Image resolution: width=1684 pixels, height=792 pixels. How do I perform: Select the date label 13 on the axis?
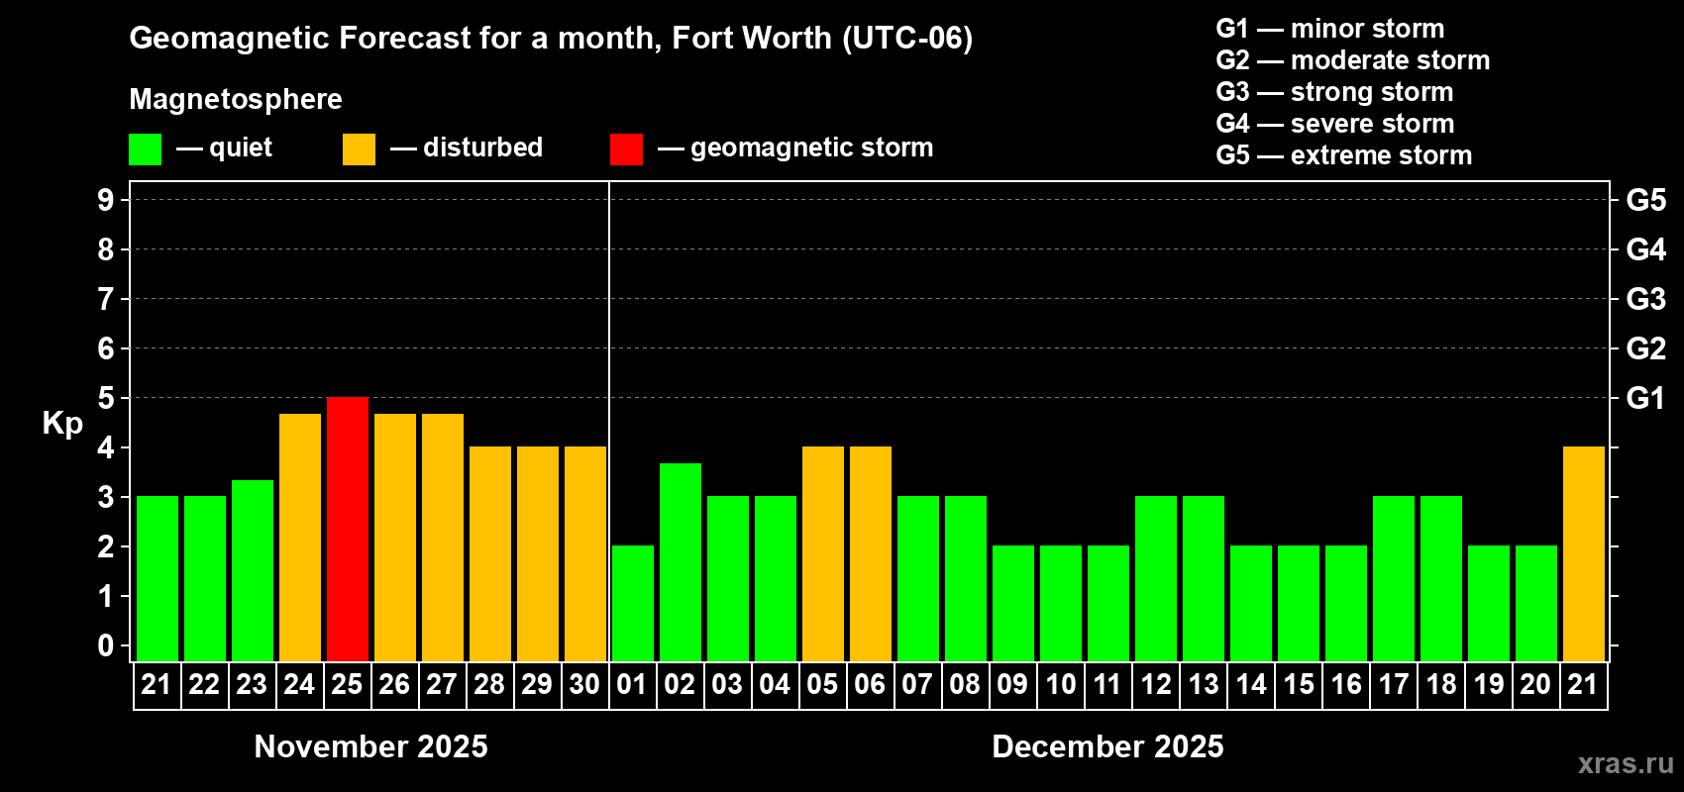point(1204,685)
